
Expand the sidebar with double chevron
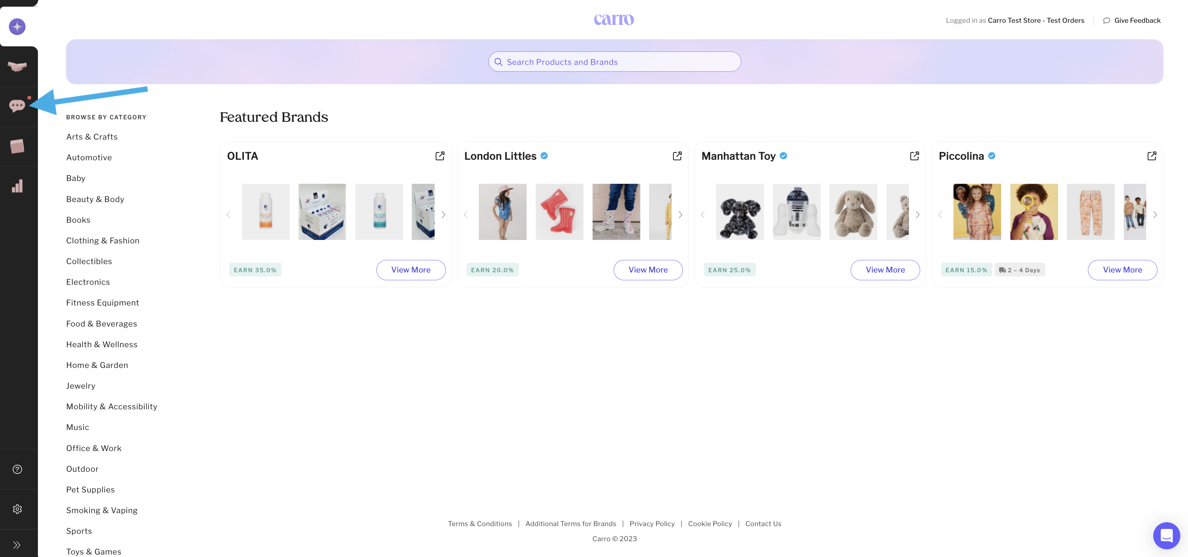pos(17,545)
